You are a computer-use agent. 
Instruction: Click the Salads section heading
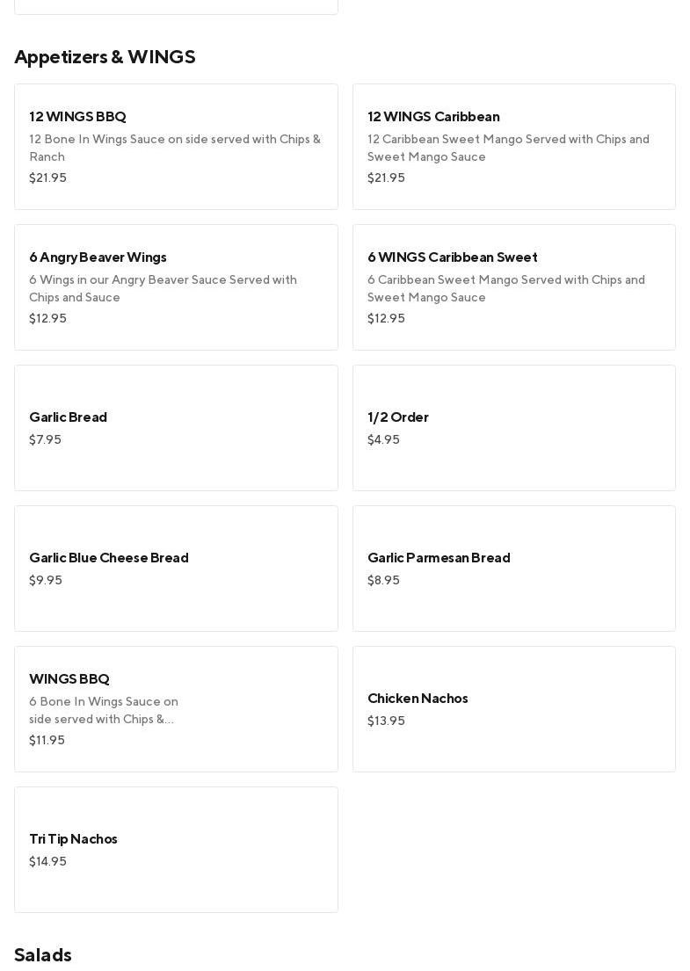(43, 955)
